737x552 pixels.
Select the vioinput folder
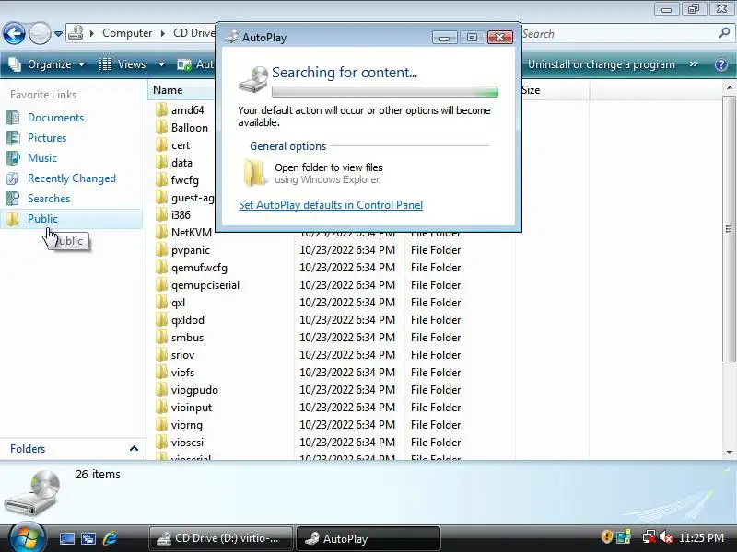coord(192,407)
